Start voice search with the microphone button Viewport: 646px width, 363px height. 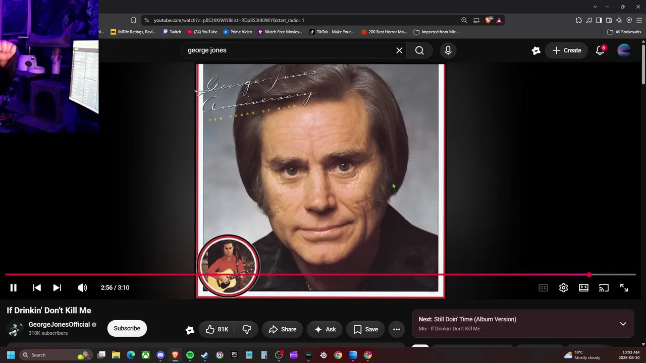pos(448,50)
